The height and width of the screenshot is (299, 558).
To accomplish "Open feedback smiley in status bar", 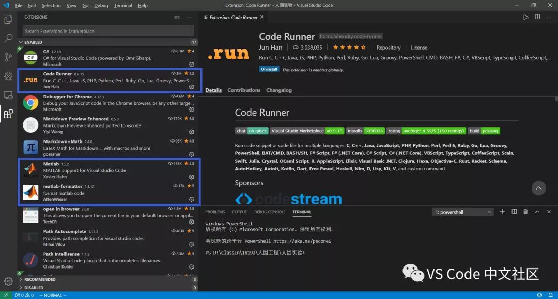I will tap(539, 295).
